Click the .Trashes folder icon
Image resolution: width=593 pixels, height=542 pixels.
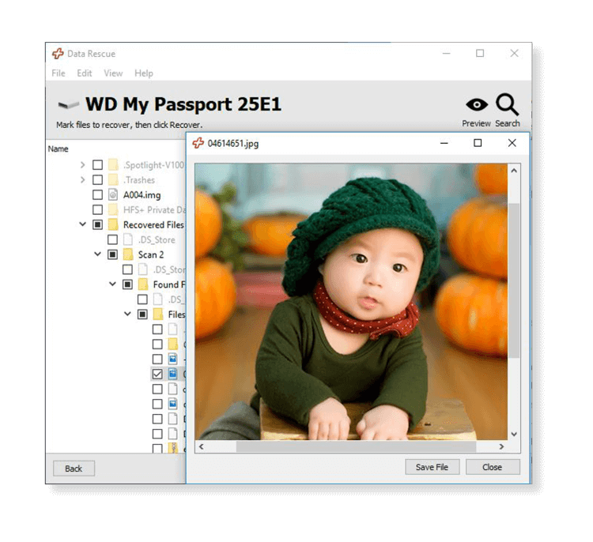coord(112,179)
